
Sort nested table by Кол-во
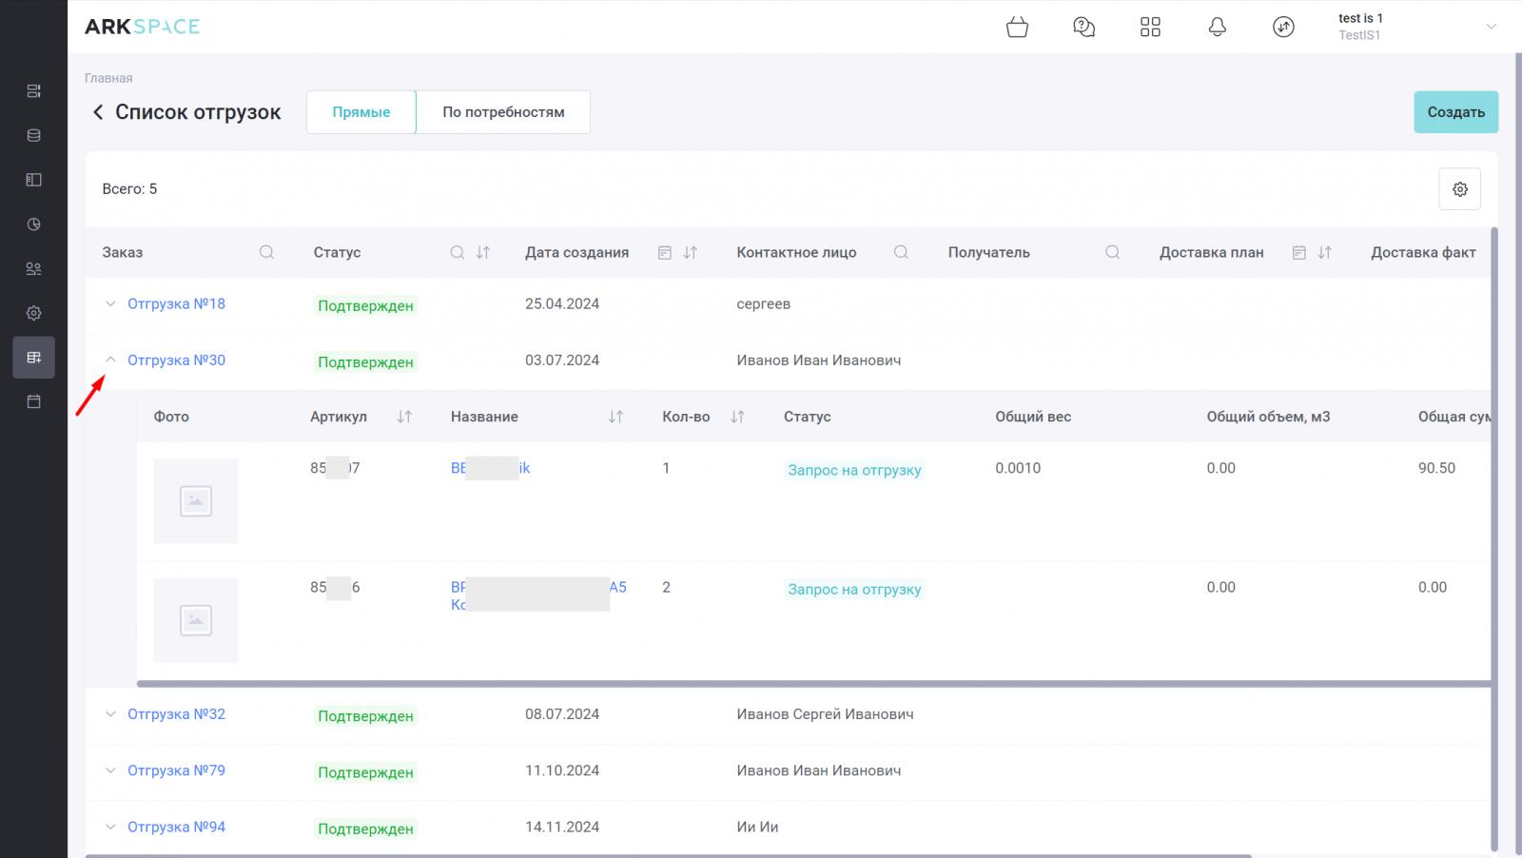click(x=737, y=417)
